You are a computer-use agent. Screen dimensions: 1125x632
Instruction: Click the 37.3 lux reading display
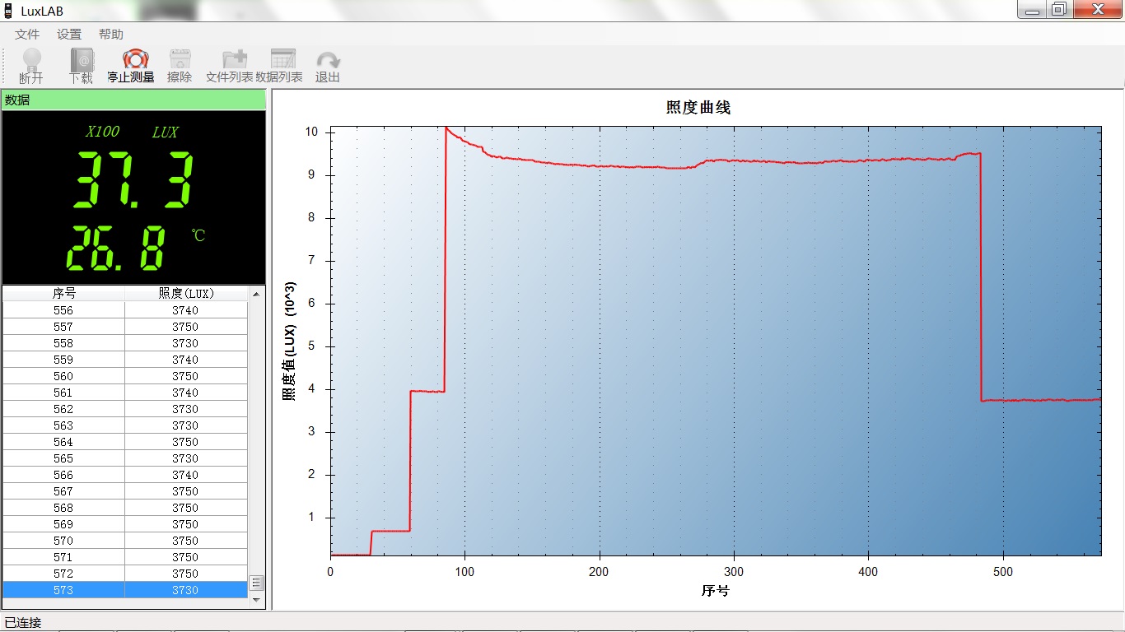pyautogui.click(x=134, y=180)
